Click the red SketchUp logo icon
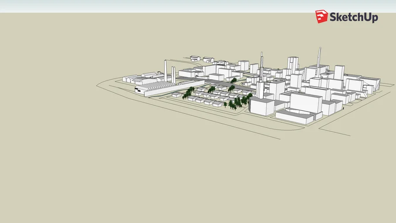Screen dimensions: 396x223 tap(322, 17)
